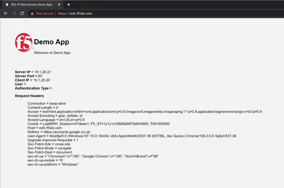Viewport: 284px width, 188px height.
Task: Click the 'Demo App' page heading
Action: pos(51,42)
